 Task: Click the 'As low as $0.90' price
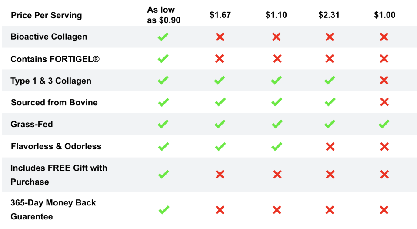pos(163,15)
